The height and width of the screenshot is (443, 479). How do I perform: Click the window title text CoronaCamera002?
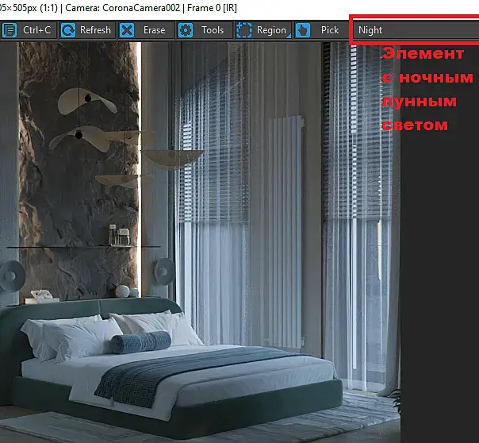pyautogui.click(x=141, y=8)
